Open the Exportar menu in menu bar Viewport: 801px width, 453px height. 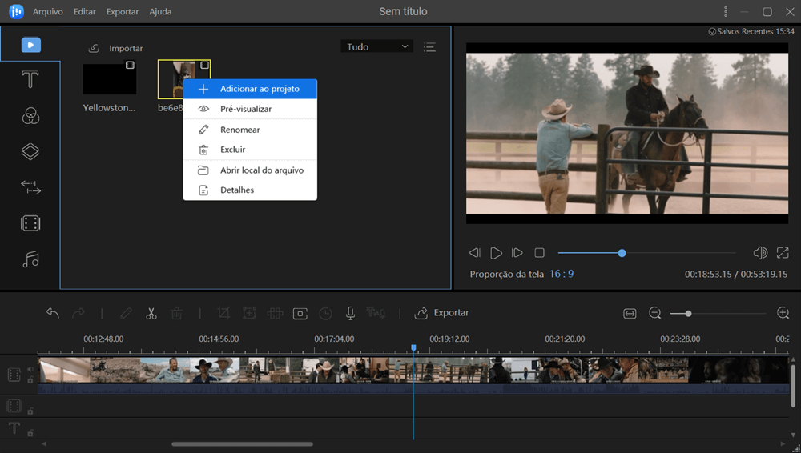[x=122, y=11]
